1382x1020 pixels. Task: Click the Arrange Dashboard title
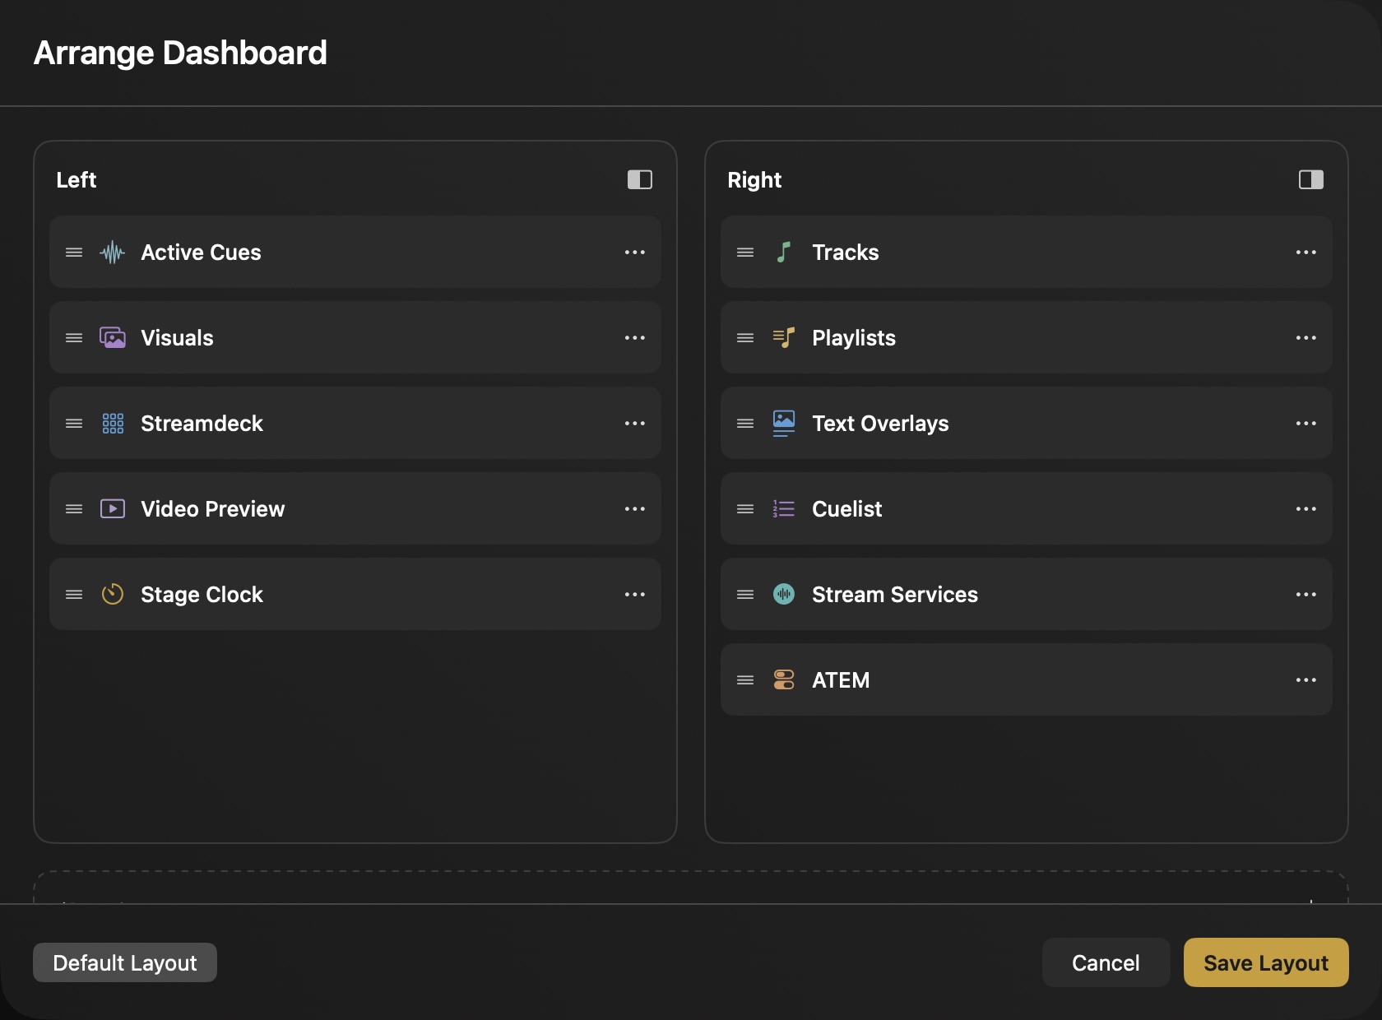[180, 53]
